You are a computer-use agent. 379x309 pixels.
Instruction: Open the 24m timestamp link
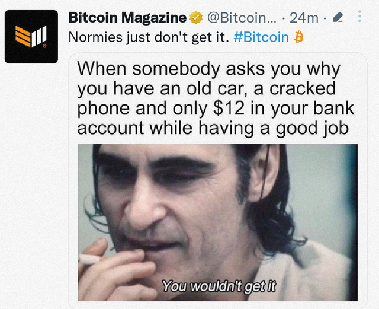click(x=304, y=18)
